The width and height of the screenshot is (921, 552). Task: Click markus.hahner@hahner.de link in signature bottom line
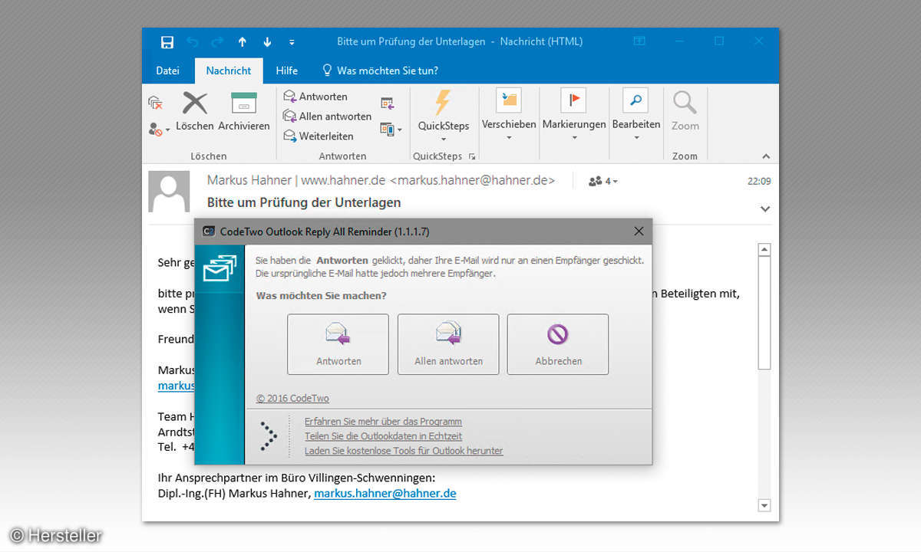pyautogui.click(x=385, y=494)
